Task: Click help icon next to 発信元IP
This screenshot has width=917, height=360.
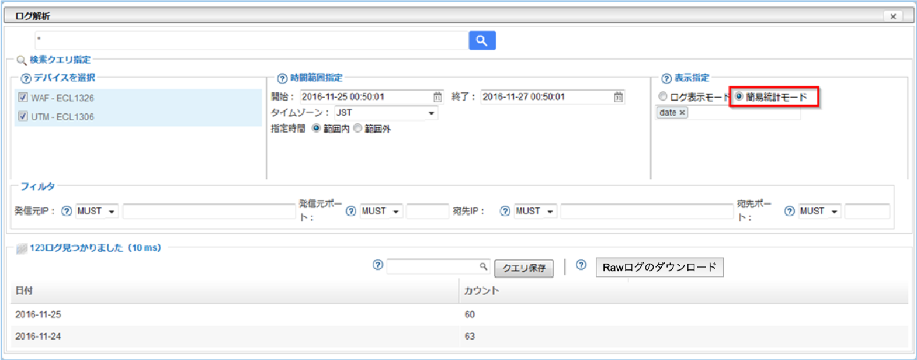Action: [67, 212]
